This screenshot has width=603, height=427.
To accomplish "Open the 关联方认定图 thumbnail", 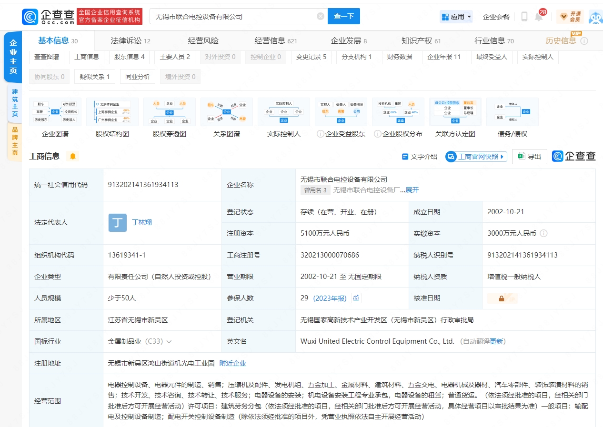I will [455, 112].
